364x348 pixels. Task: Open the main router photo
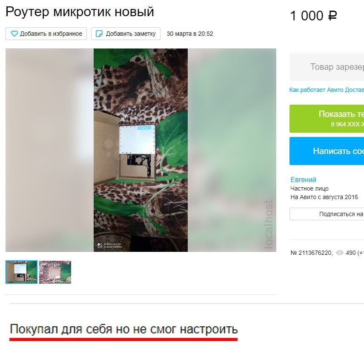click(140, 150)
